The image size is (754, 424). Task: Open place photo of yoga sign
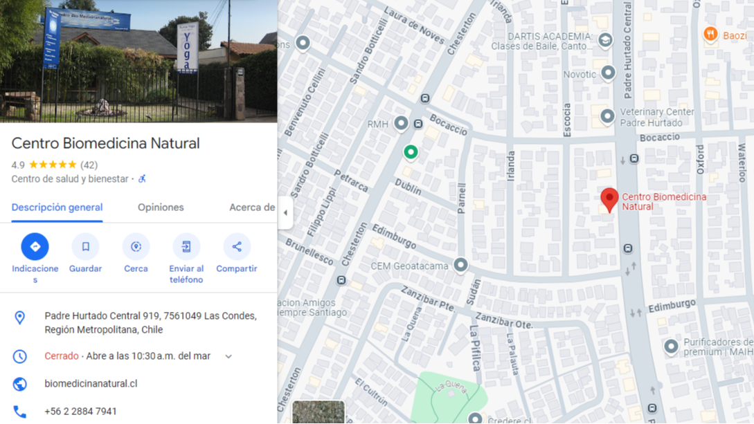pyautogui.click(x=138, y=61)
